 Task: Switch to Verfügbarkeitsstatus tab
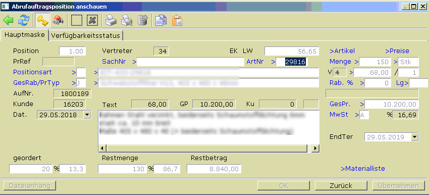pos(86,35)
